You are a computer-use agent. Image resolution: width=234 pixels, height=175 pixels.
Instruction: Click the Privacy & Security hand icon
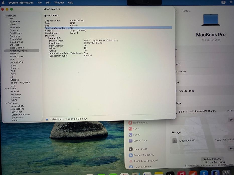pos(131,155)
